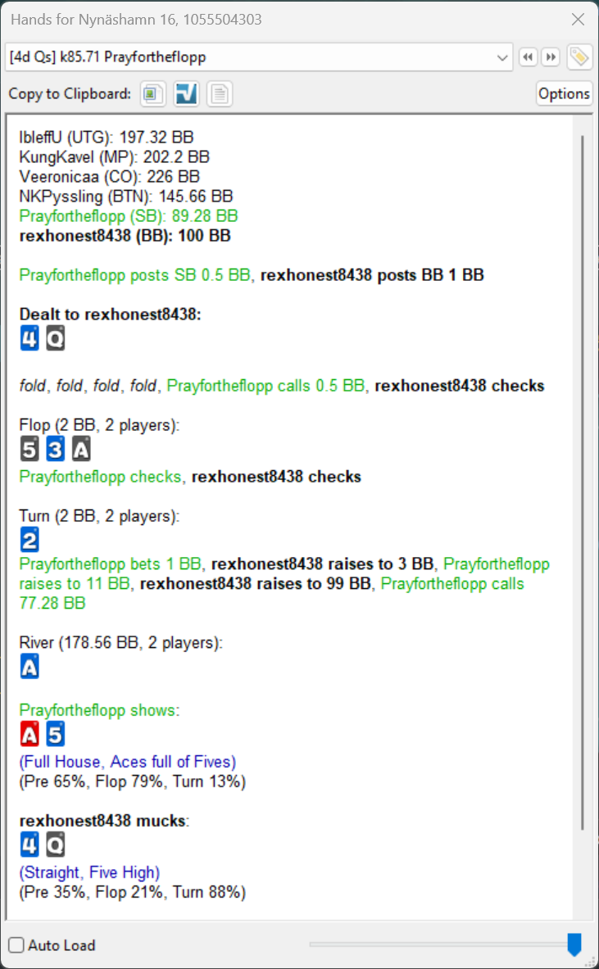
Task: Enable the Auto Load checkbox
Action: coord(16,945)
